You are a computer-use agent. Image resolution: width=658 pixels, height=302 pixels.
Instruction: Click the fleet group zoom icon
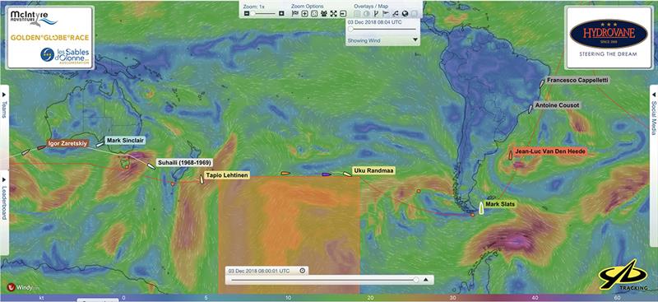point(324,13)
